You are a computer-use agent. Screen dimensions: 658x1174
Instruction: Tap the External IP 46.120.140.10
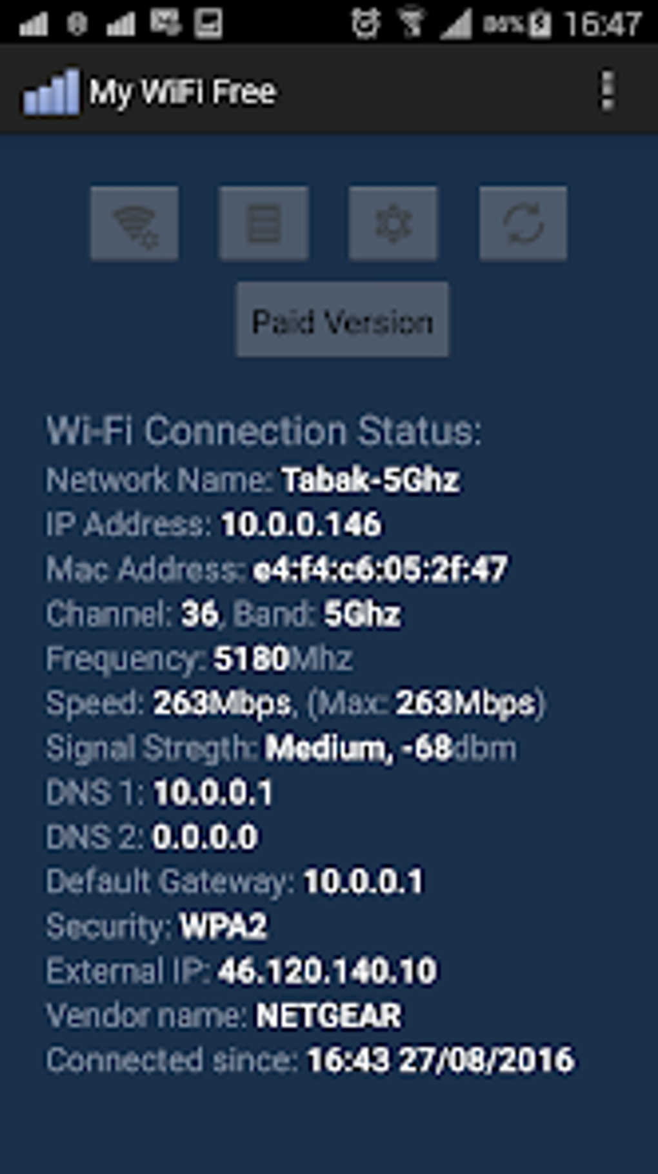pos(327,971)
